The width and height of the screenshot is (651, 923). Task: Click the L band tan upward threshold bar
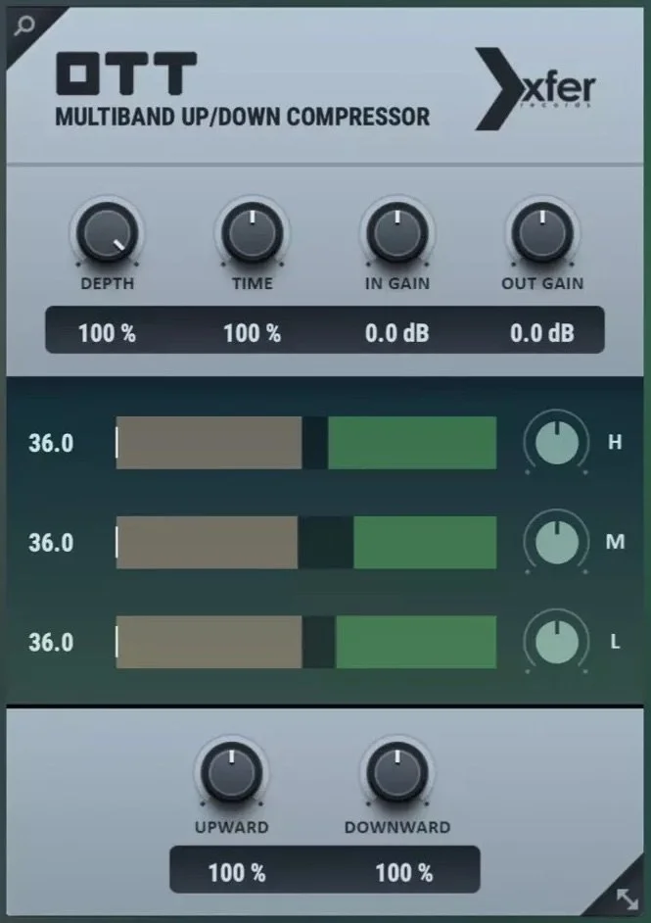(x=209, y=642)
